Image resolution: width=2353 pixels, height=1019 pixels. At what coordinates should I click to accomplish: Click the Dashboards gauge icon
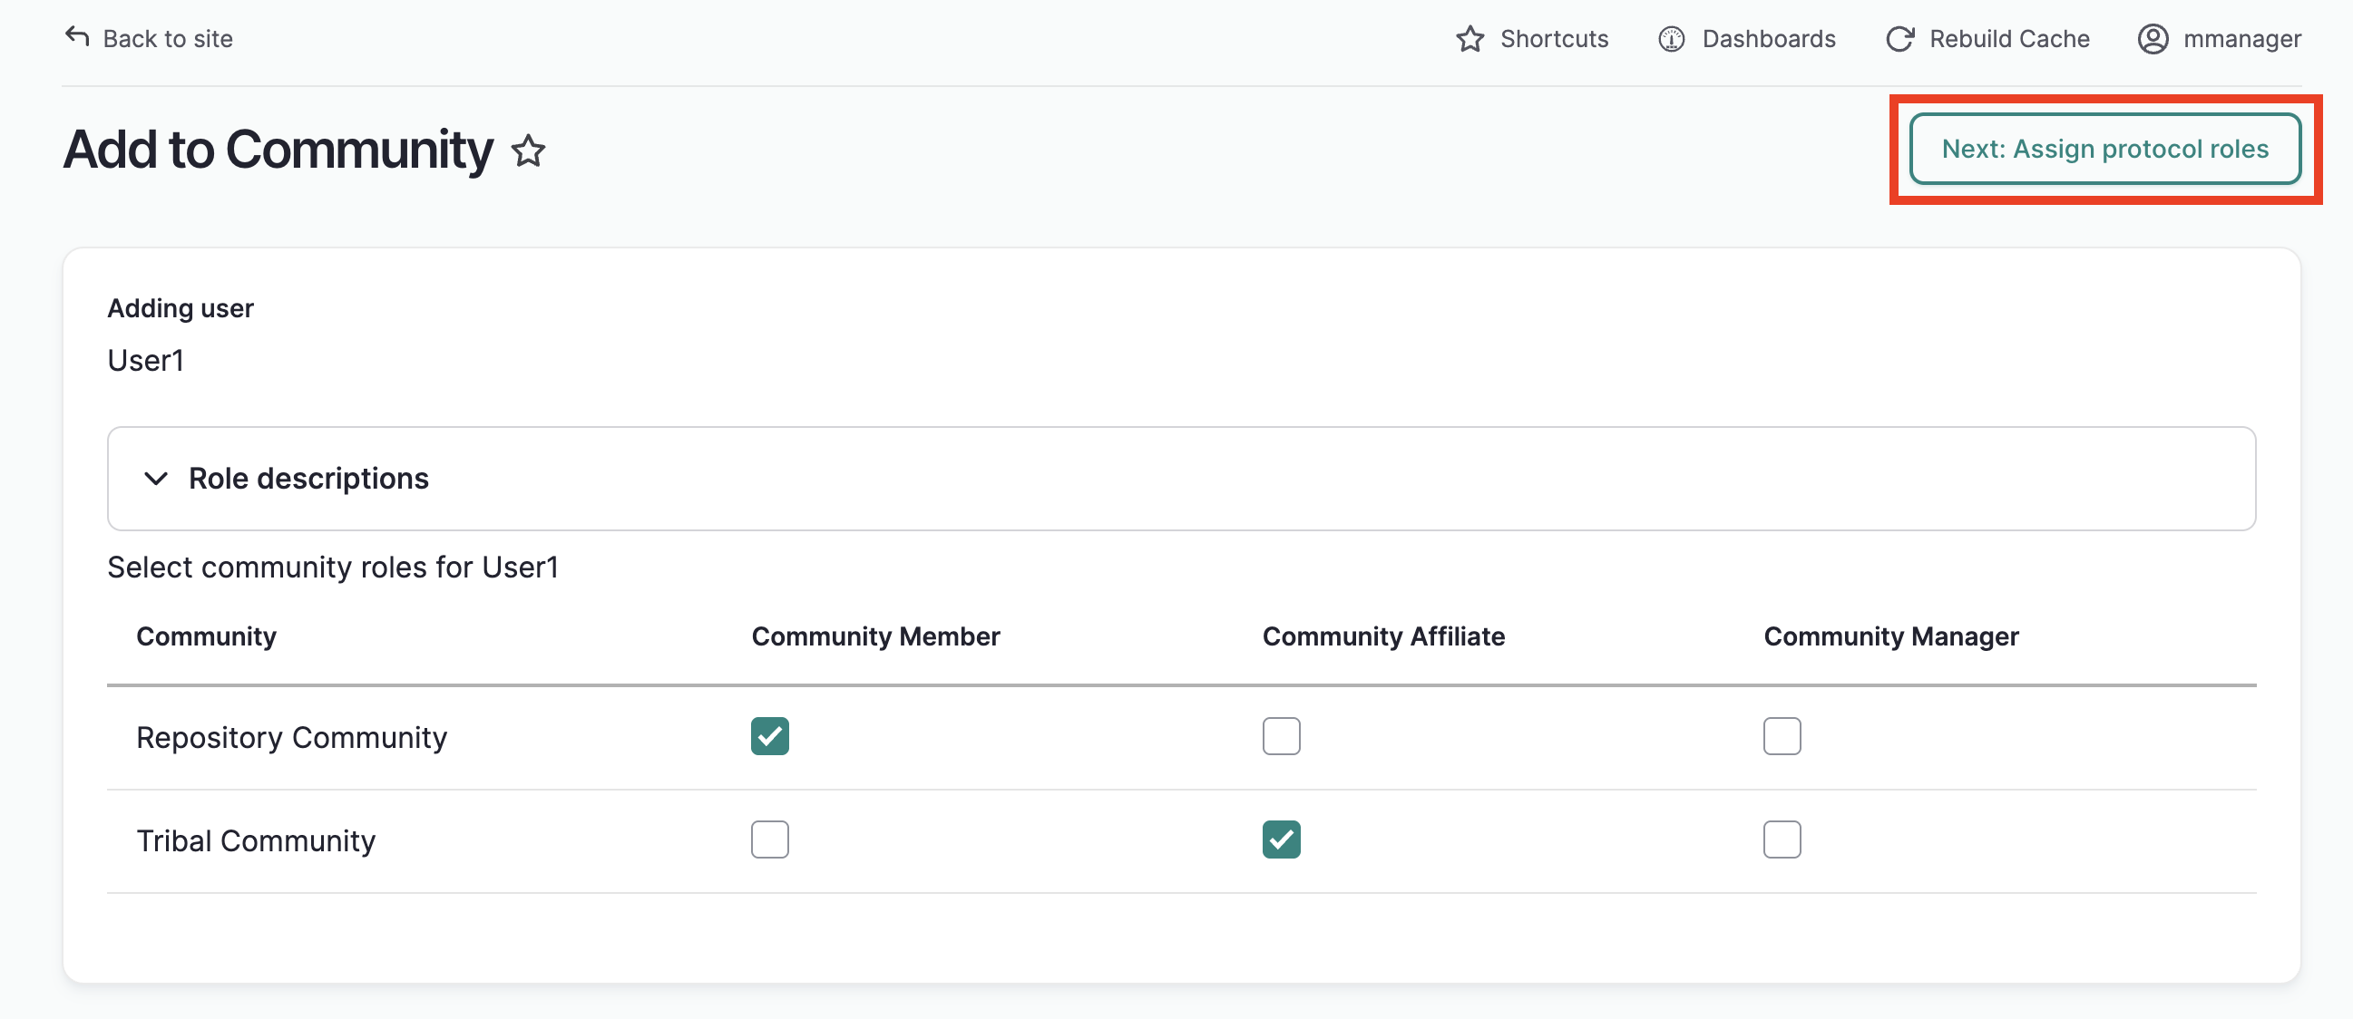[1672, 39]
